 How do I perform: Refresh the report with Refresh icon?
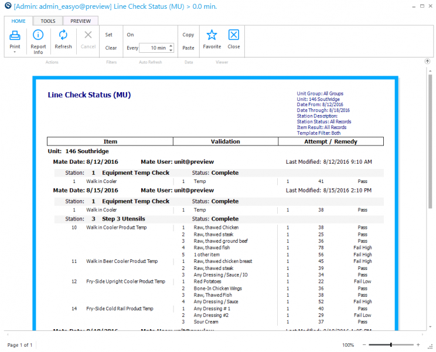click(63, 35)
